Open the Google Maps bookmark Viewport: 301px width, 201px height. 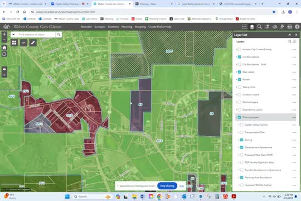click(224, 19)
